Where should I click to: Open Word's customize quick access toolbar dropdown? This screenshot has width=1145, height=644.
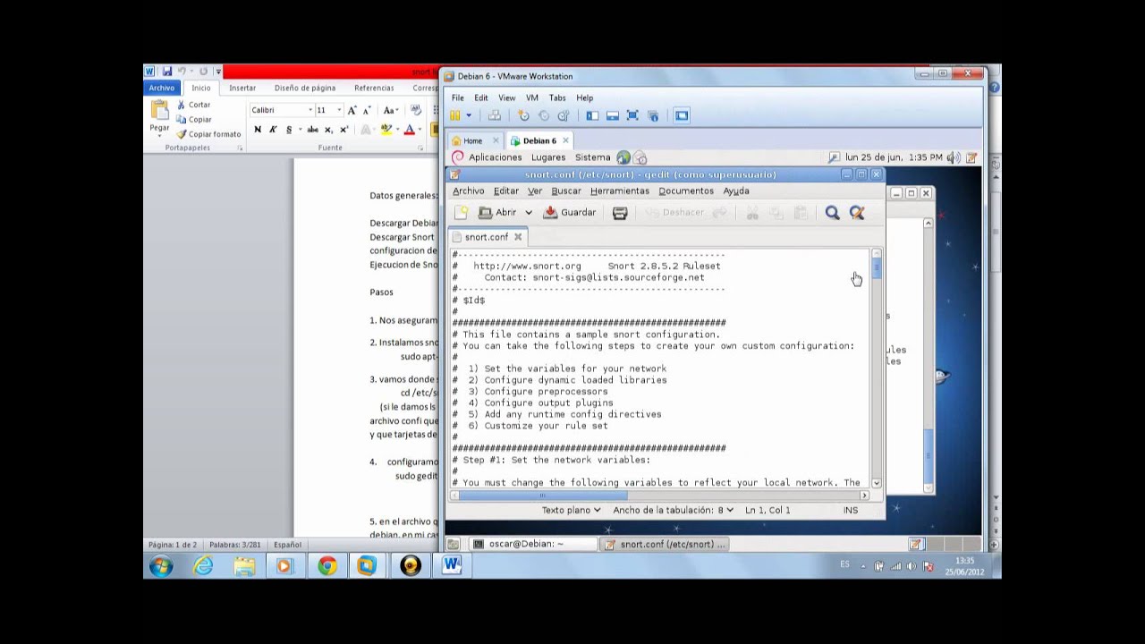tap(217, 72)
